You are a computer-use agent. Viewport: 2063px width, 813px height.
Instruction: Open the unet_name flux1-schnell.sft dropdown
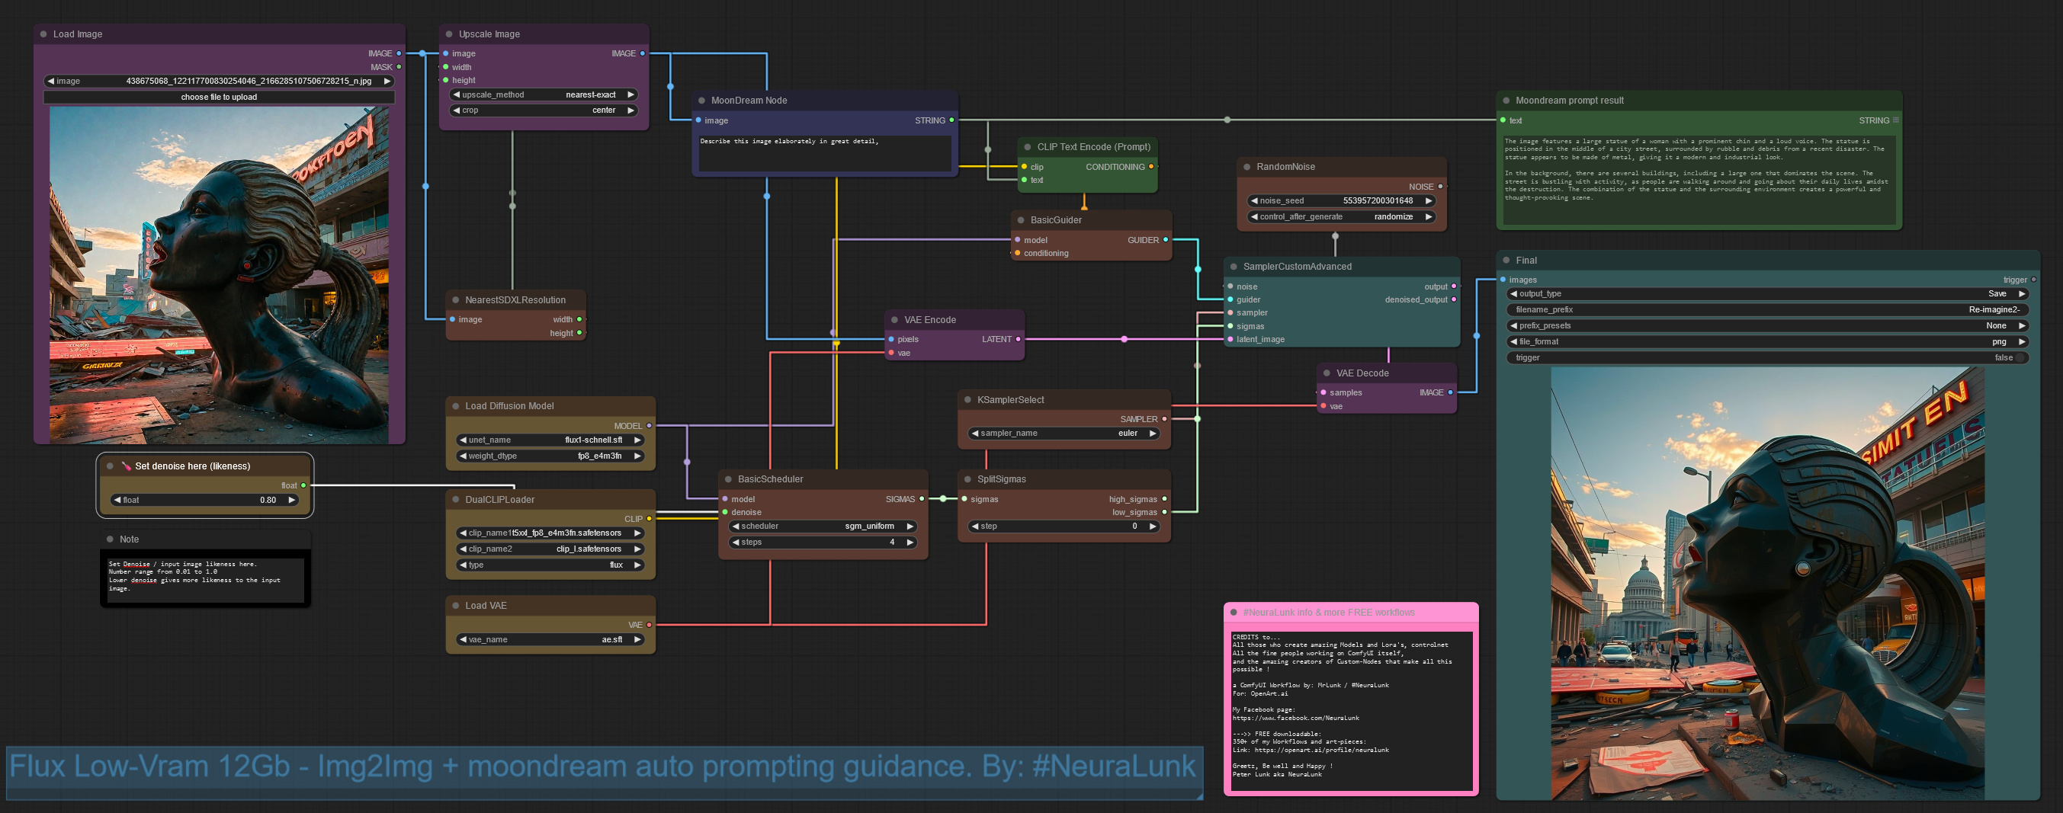[x=550, y=440]
